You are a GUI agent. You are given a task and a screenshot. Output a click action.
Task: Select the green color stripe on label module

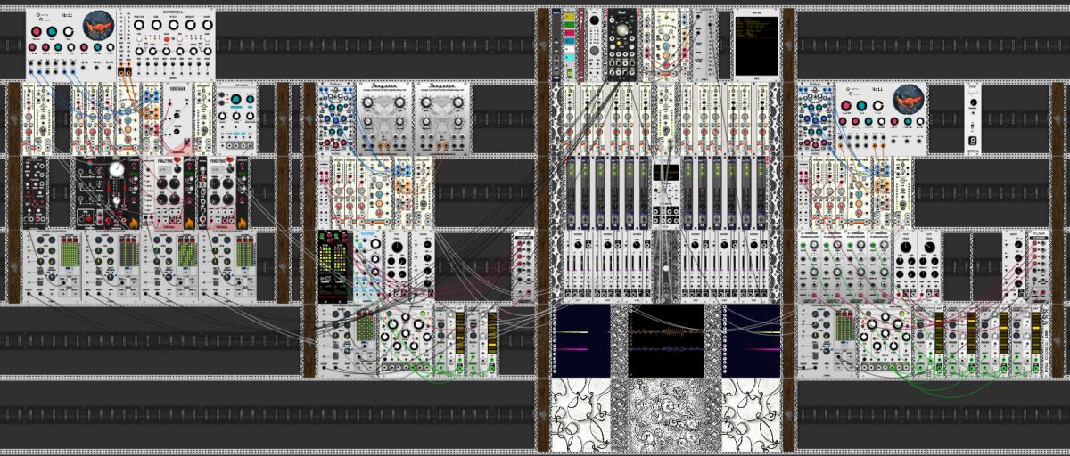click(x=570, y=24)
